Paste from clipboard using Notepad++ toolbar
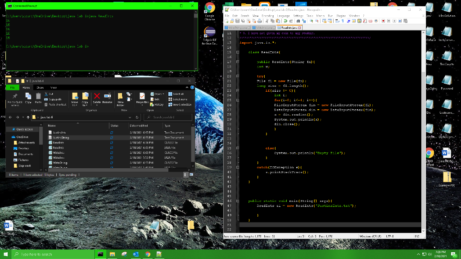The width and height of the screenshot is (461, 259). (x=277, y=20)
